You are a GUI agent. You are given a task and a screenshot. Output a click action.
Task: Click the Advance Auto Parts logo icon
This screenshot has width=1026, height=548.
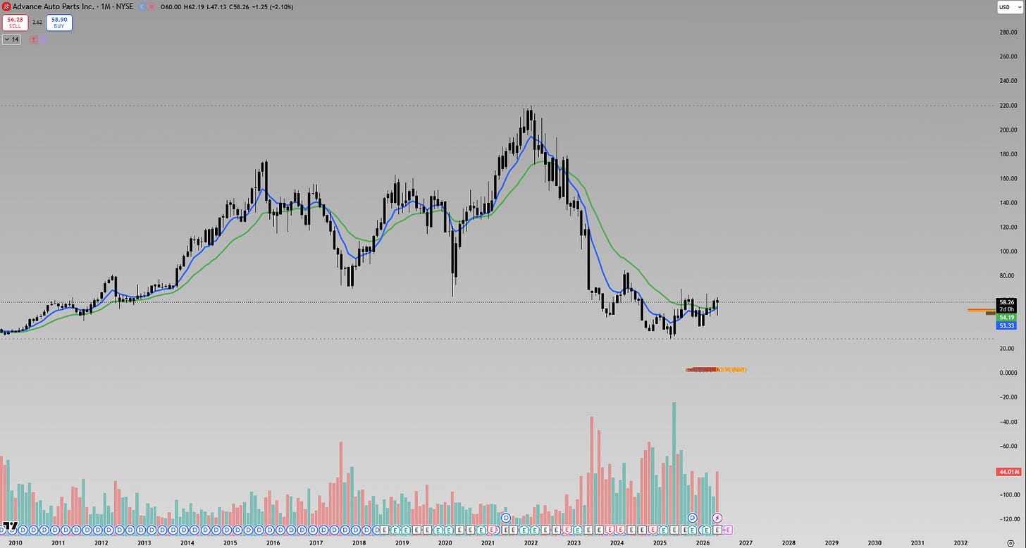(x=7, y=6)
